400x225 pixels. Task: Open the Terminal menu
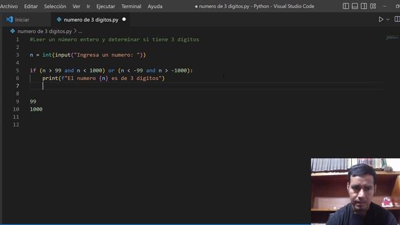(131, 6)
